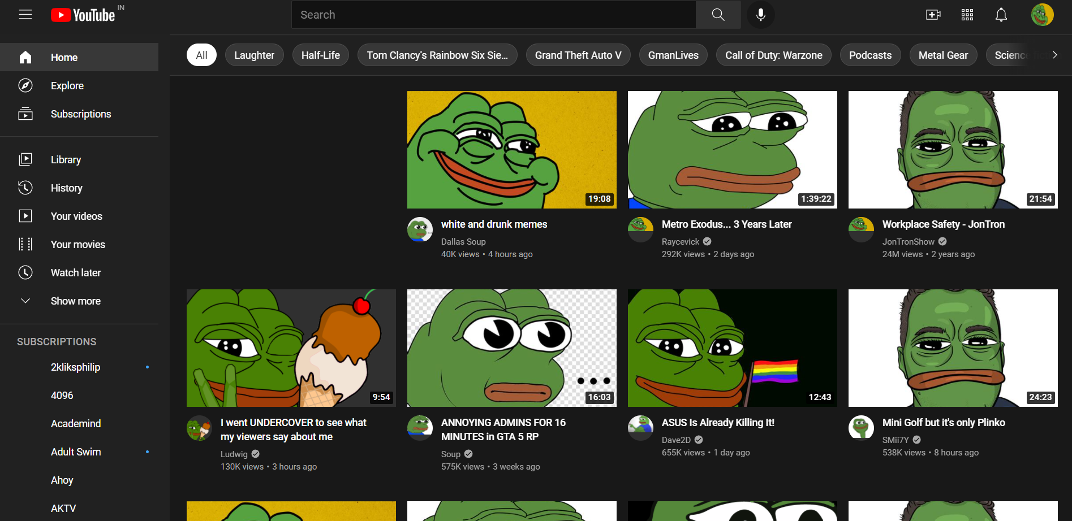Open Soup channel avatar
The image size is (1072, 521).
(420, 428)
